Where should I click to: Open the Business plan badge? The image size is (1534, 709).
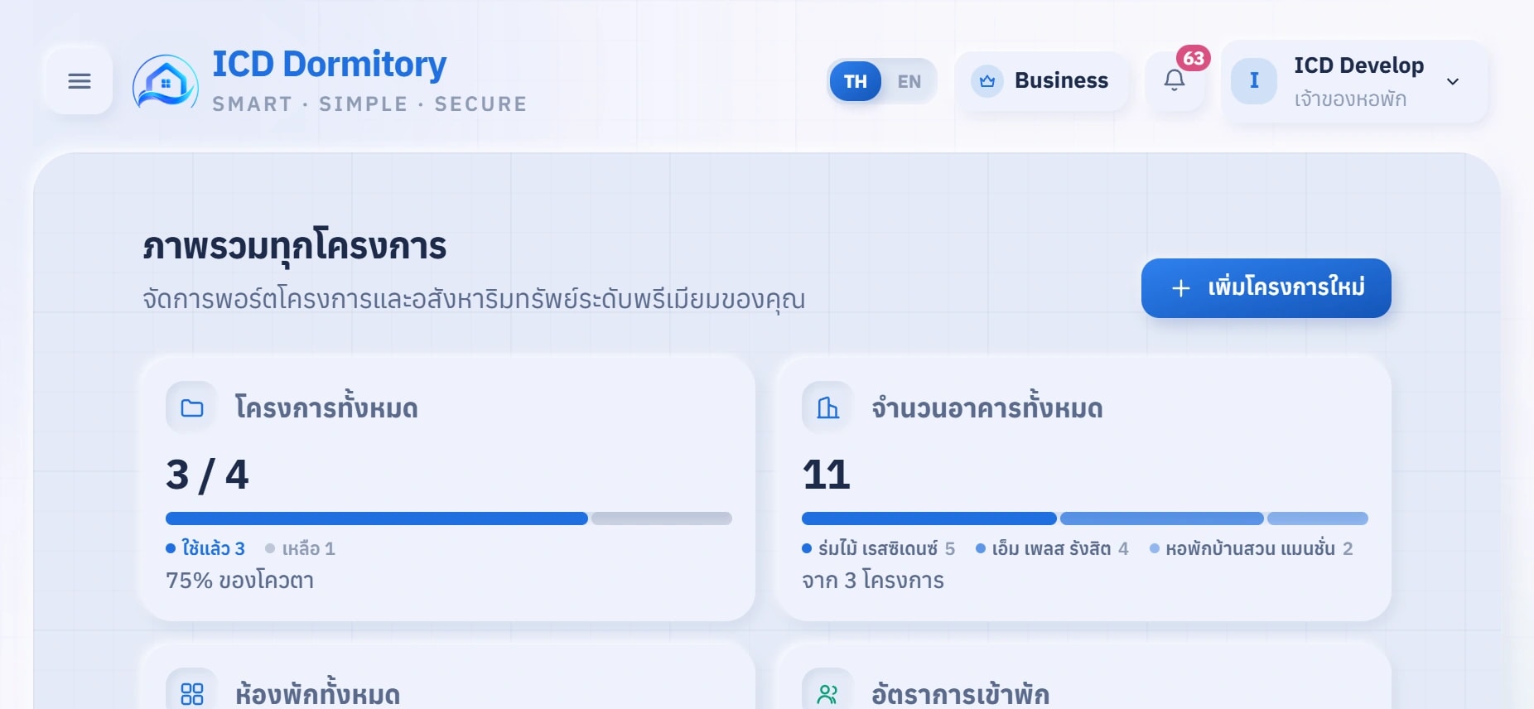click(1041, 81)
